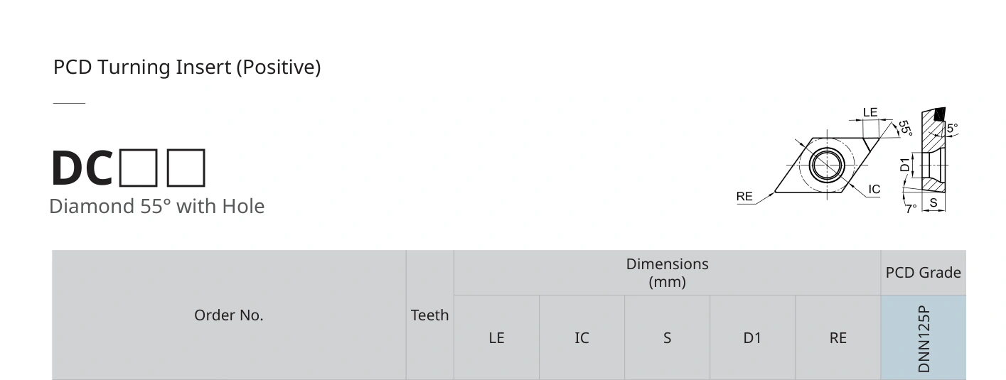The image size is (1006, 380).
Task: Click the 55° angle label in diagram
Action: tap(904, 128)
